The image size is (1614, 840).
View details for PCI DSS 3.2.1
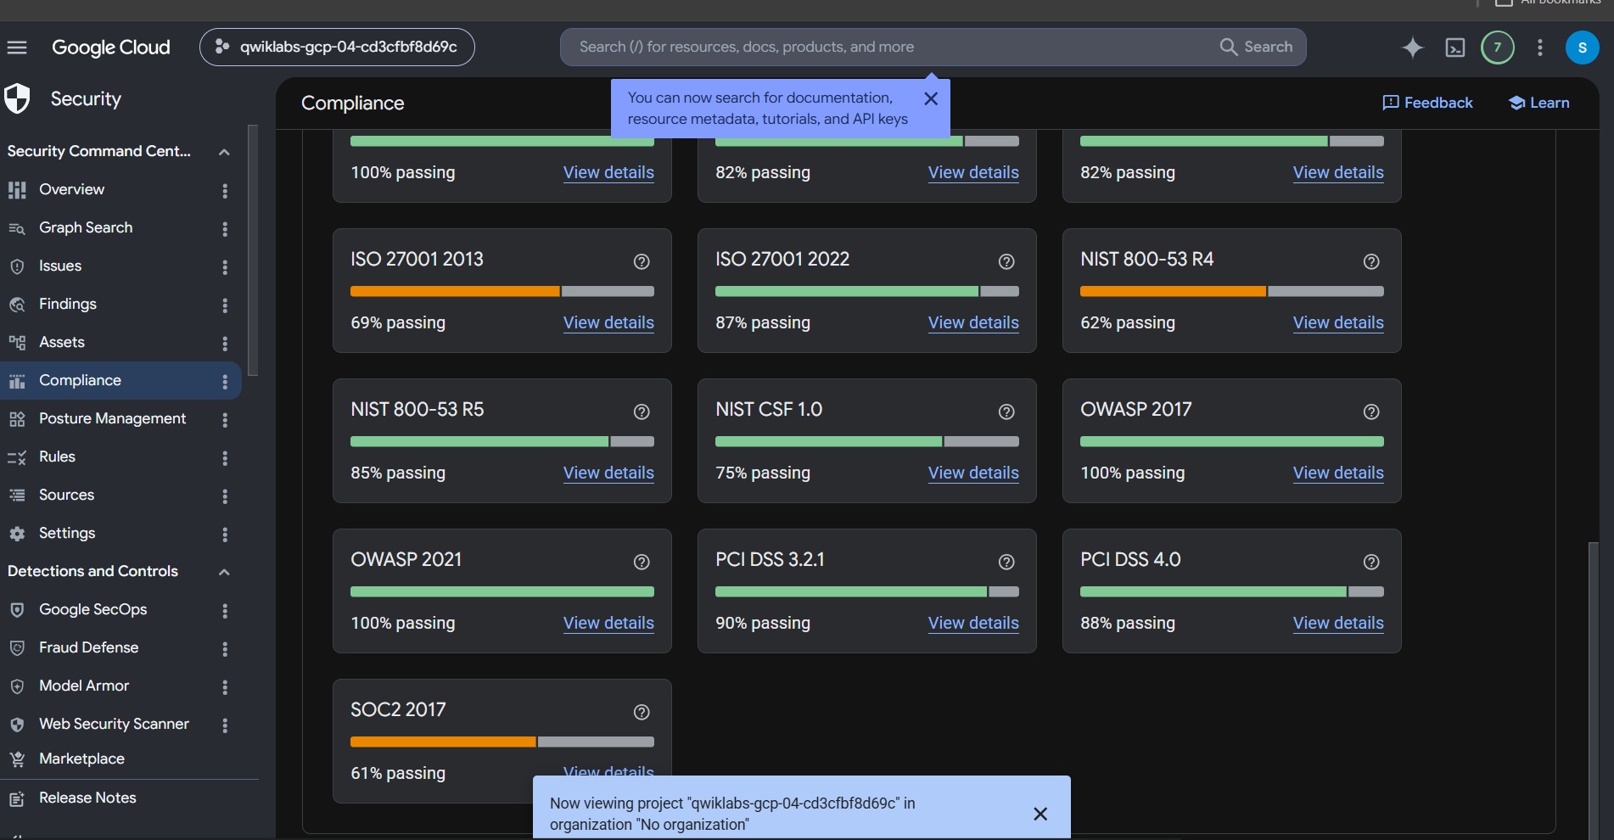point(973,623)
